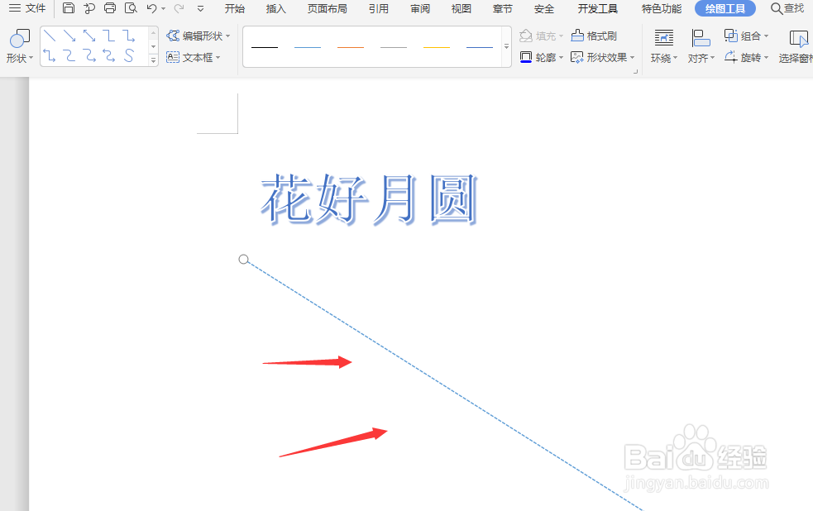Open the 选择窗格 selection pane

797,46
